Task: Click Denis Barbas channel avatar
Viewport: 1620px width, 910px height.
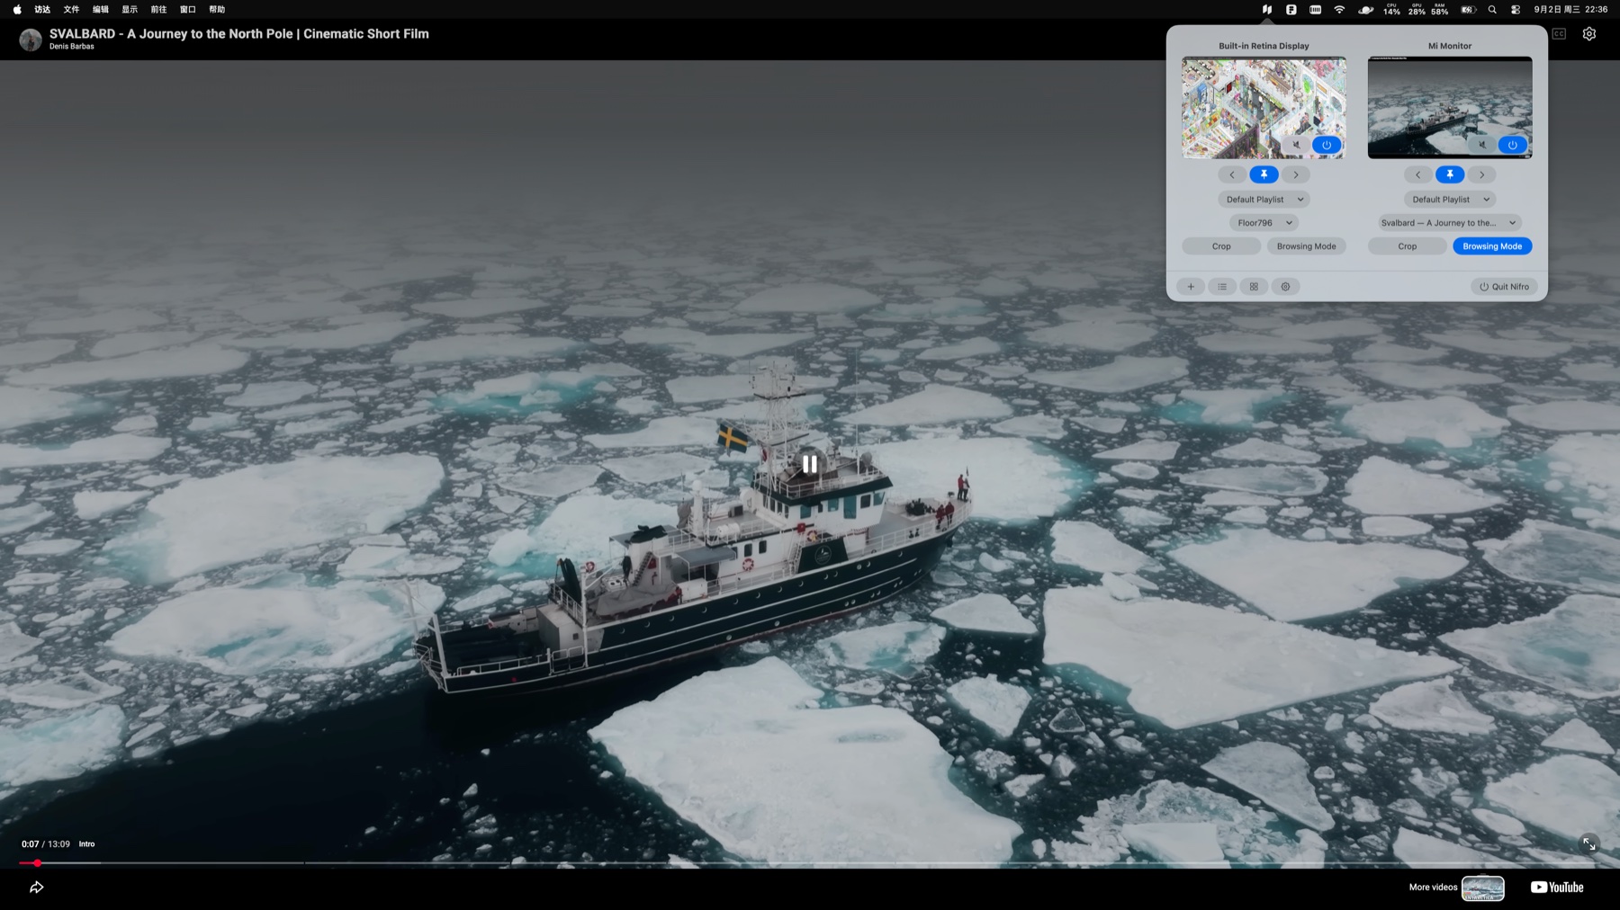Action: [31, 40]
